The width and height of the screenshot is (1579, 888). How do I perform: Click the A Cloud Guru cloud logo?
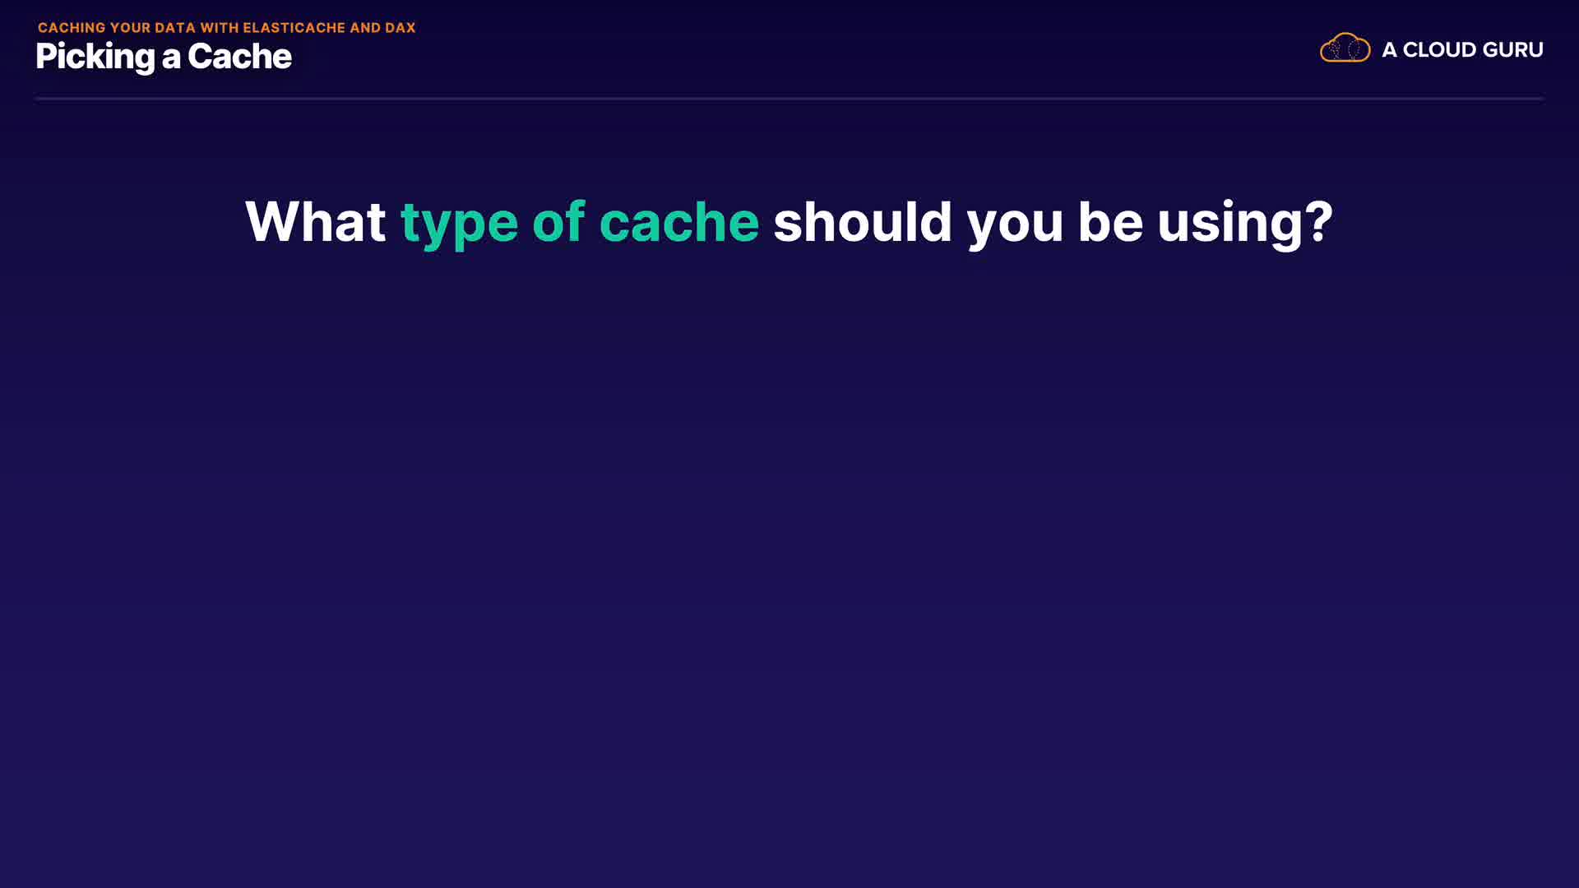coord(1345,49)
